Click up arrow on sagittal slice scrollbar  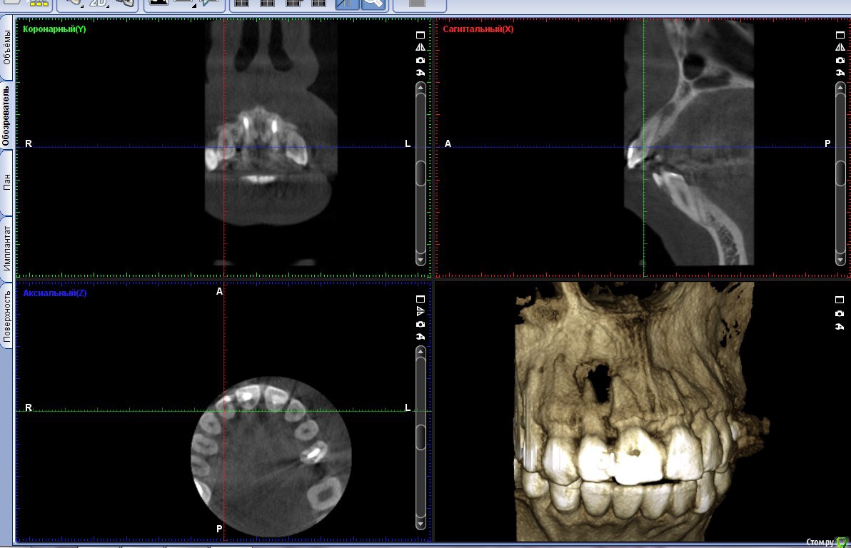click(840, 87)
